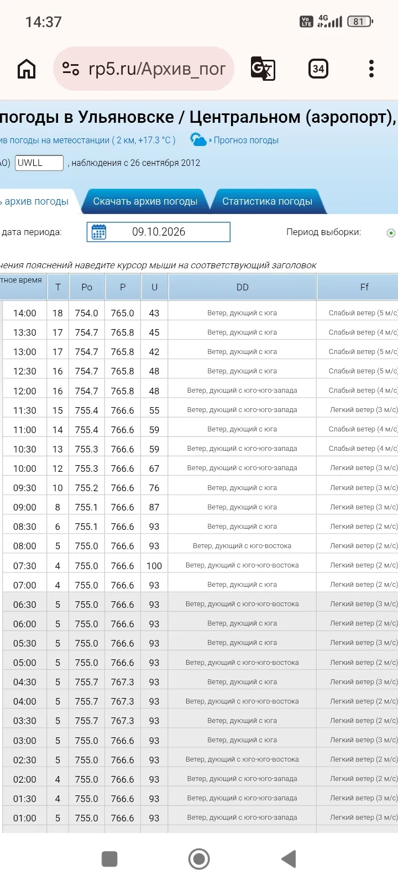The image size is (398, 885).
Task: Open the Скачать архив погоды tab
Action: tap(145, 201)
